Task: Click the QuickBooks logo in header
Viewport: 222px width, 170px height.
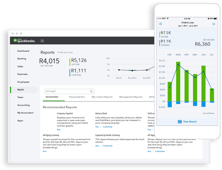Action: 24,41
